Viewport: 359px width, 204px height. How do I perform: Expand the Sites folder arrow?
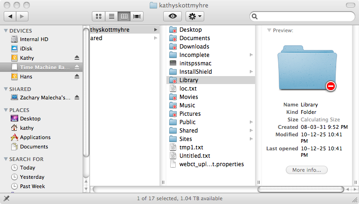[251, 139]
